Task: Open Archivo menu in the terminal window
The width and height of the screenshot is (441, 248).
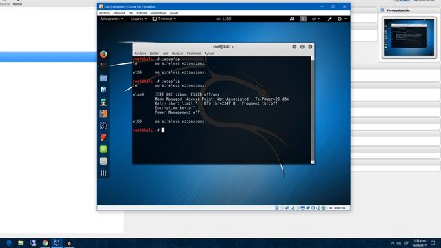Action: (140, 54)
